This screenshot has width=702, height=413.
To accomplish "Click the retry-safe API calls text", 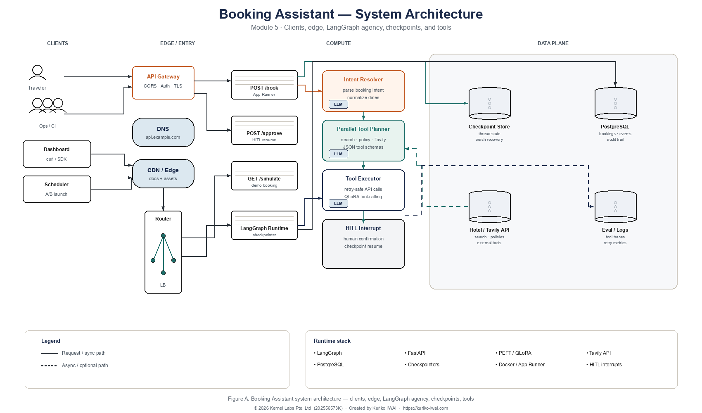I will click(x=363, y=189).
